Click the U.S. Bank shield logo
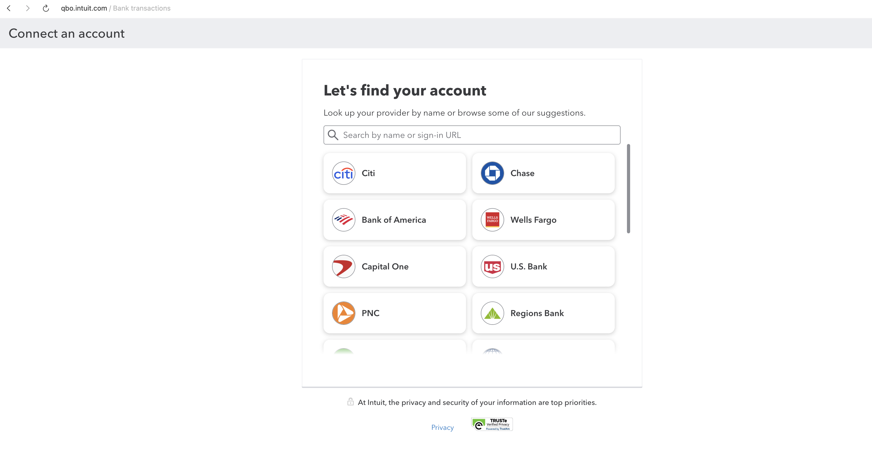The image size is (872, 472). [x=492, y=266]
